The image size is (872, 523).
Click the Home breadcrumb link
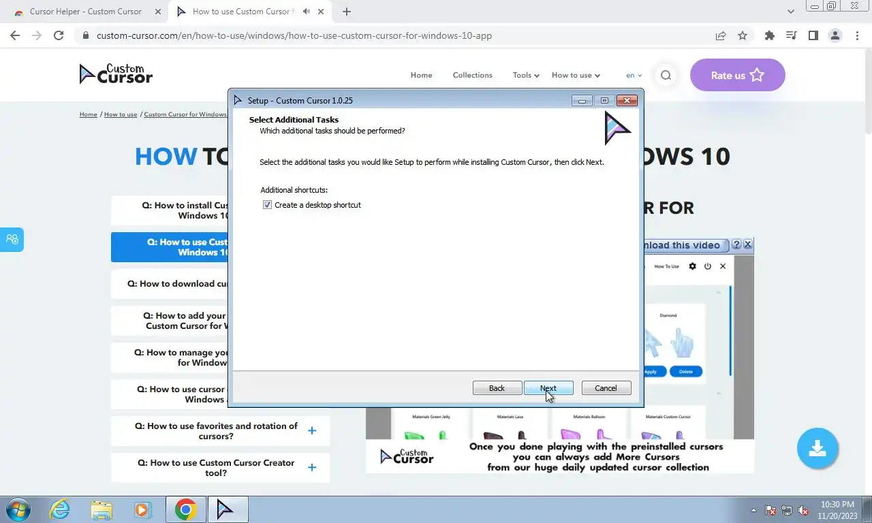pyautogui.click(x=88, y=114)
